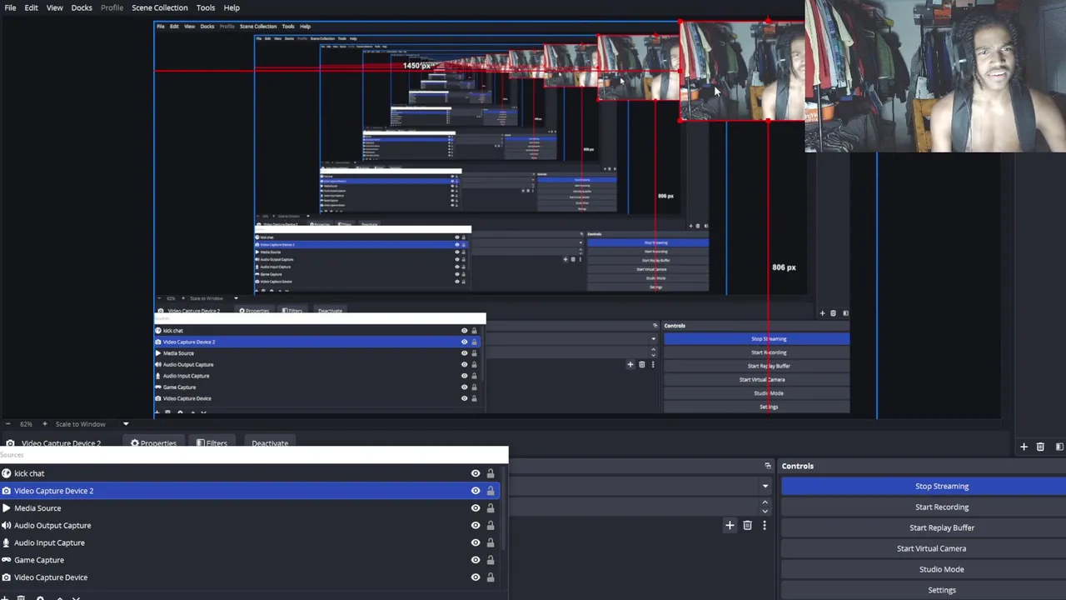Open Filters for the selected source
This screenshot has width=1066, height=600.
[x=212, y=443]
